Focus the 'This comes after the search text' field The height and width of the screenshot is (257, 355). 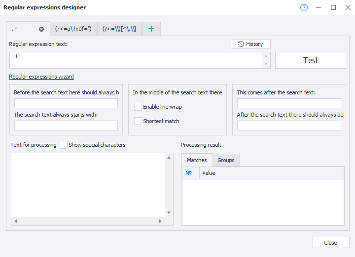pos(289,103)
